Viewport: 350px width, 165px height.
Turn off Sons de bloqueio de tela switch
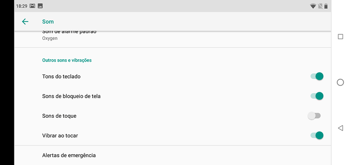(317, 96)
